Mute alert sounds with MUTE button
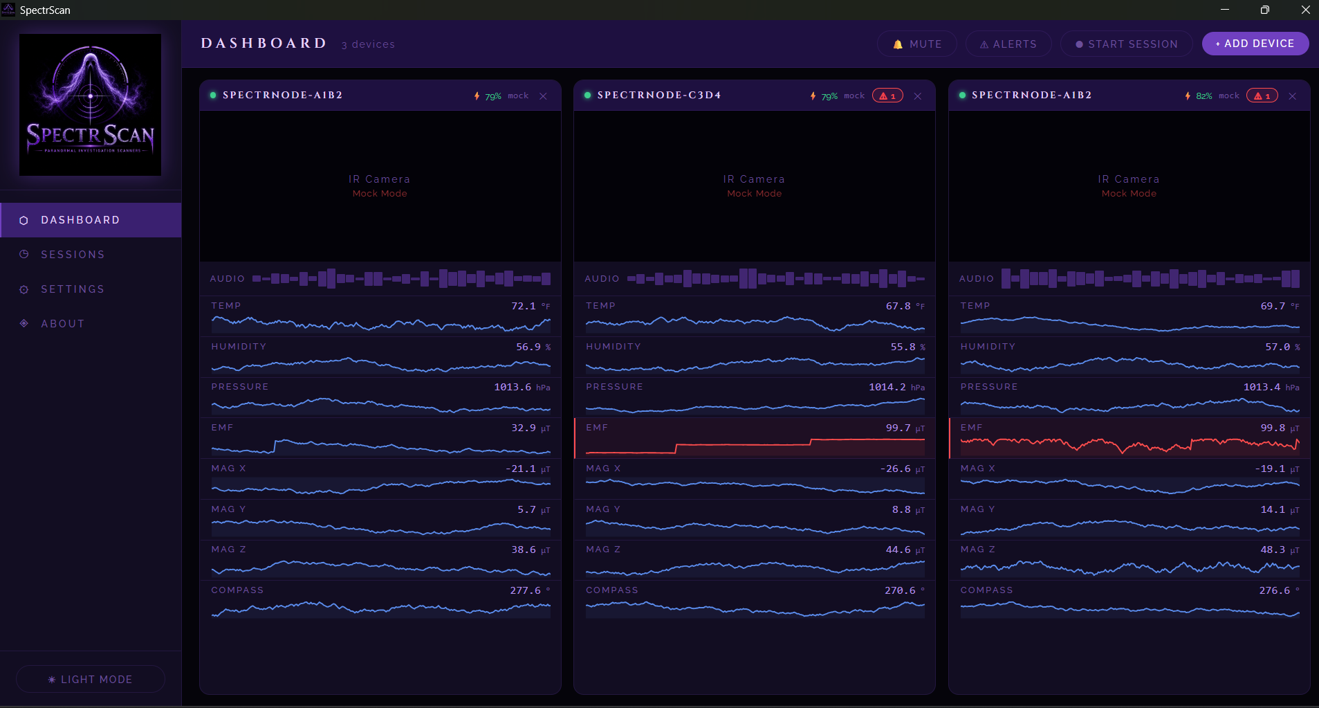The height and width of the screenshot is (708, 1319). [x=917, y=44]
